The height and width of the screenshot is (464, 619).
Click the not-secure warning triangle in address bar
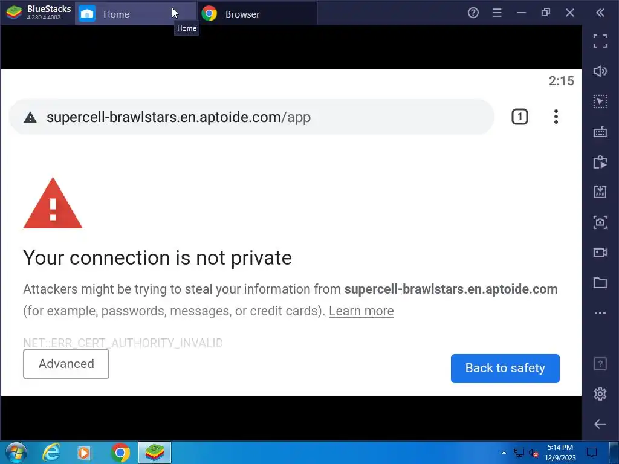click(x=30, y=117)
